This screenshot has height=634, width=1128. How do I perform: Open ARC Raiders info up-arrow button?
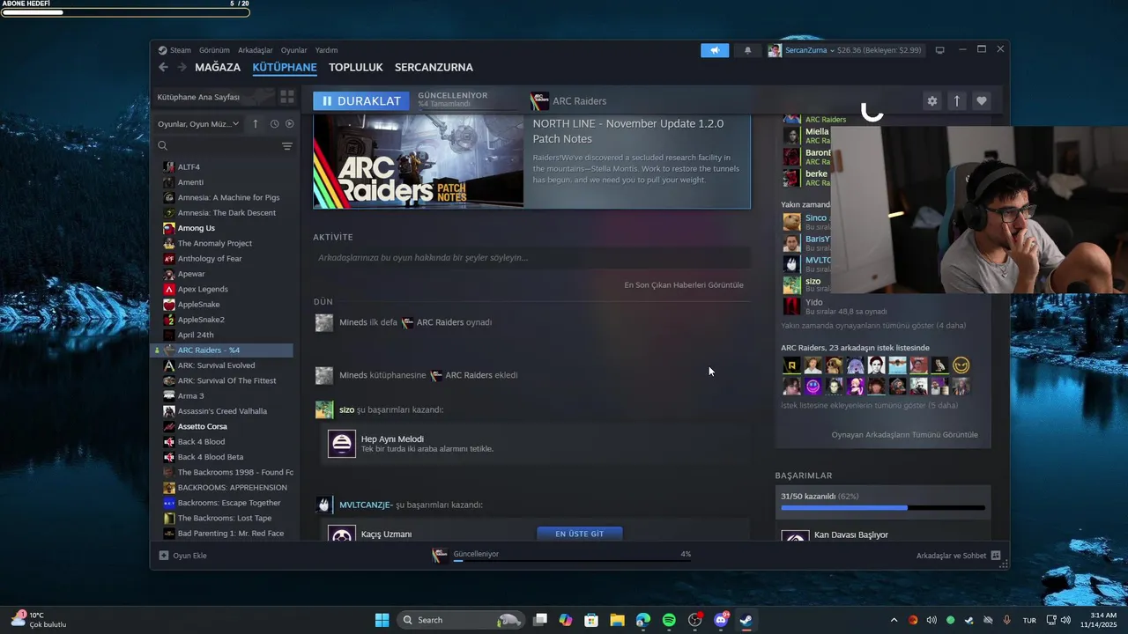coord(957,101)
